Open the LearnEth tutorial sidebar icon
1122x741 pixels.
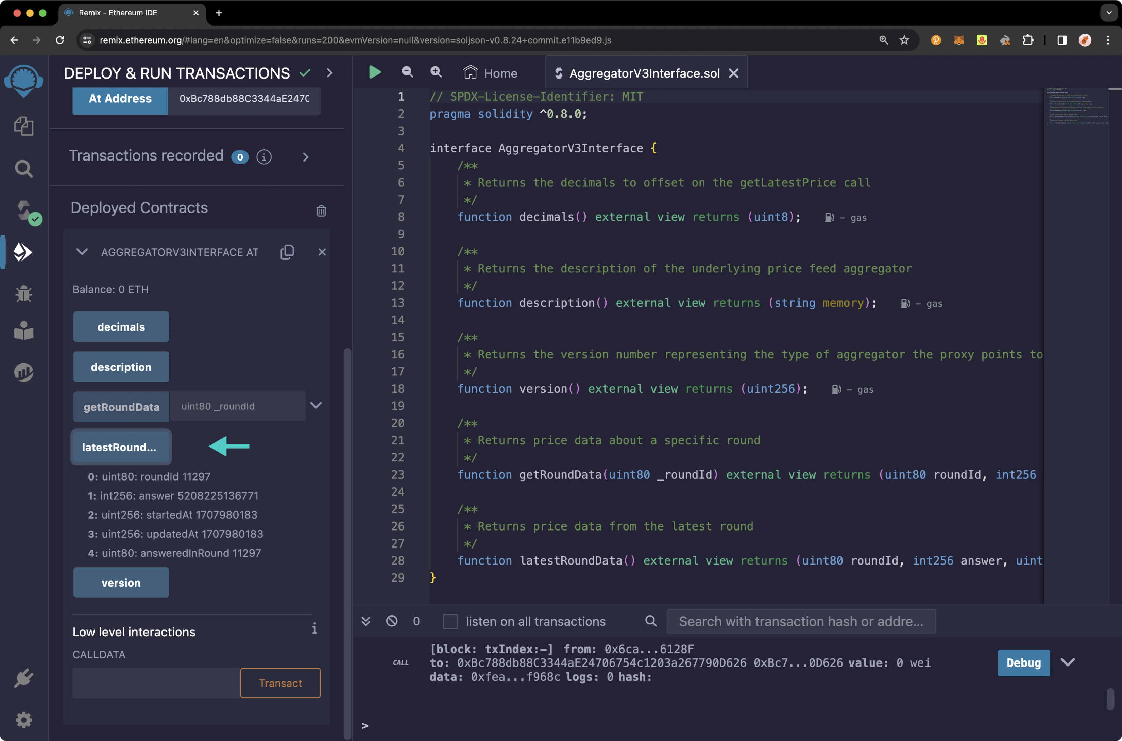tap(23, 331)
